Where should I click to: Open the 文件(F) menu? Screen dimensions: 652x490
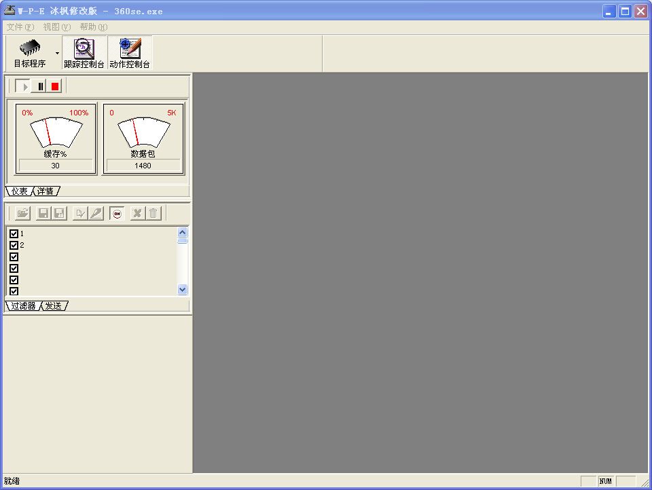pos(20,27)
